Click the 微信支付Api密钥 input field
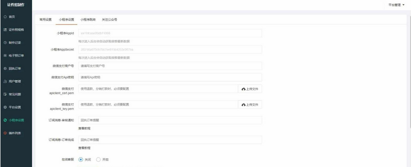 [170, 78]
